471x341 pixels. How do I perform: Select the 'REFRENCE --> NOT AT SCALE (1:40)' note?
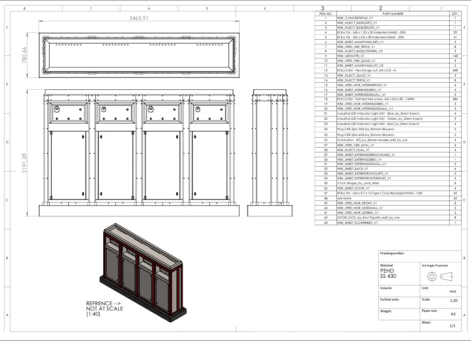coord(105,309)
